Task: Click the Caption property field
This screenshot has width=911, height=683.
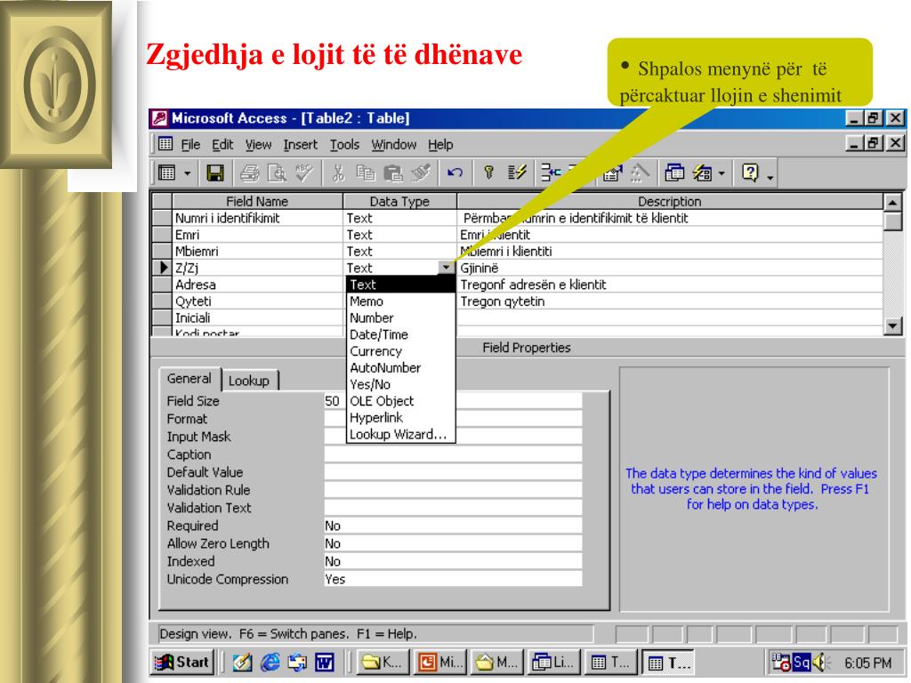Action: coord(453,454)
